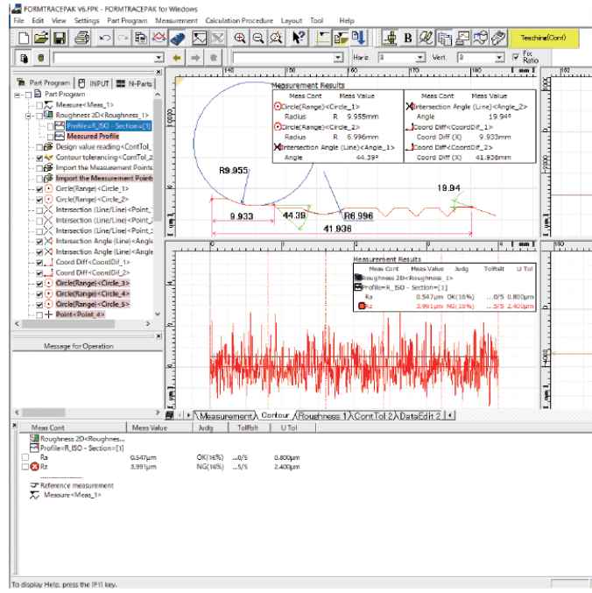Open the Calculation Procedure menu
The height and width of the screenshot is (593, 592).
tap(238, 20)
